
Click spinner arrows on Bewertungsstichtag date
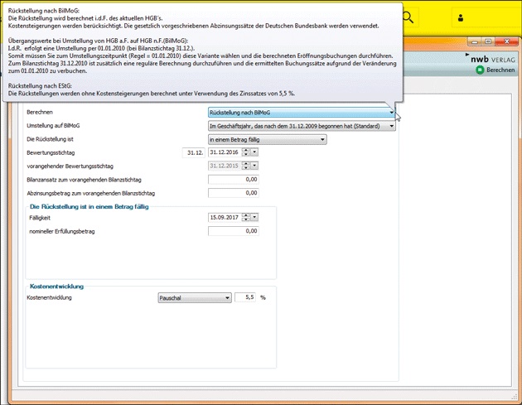point(246,152)
